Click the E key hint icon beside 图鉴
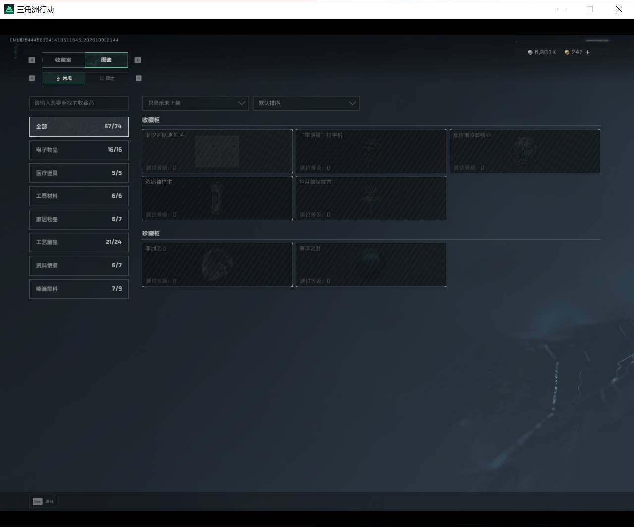 coord(138,60)
